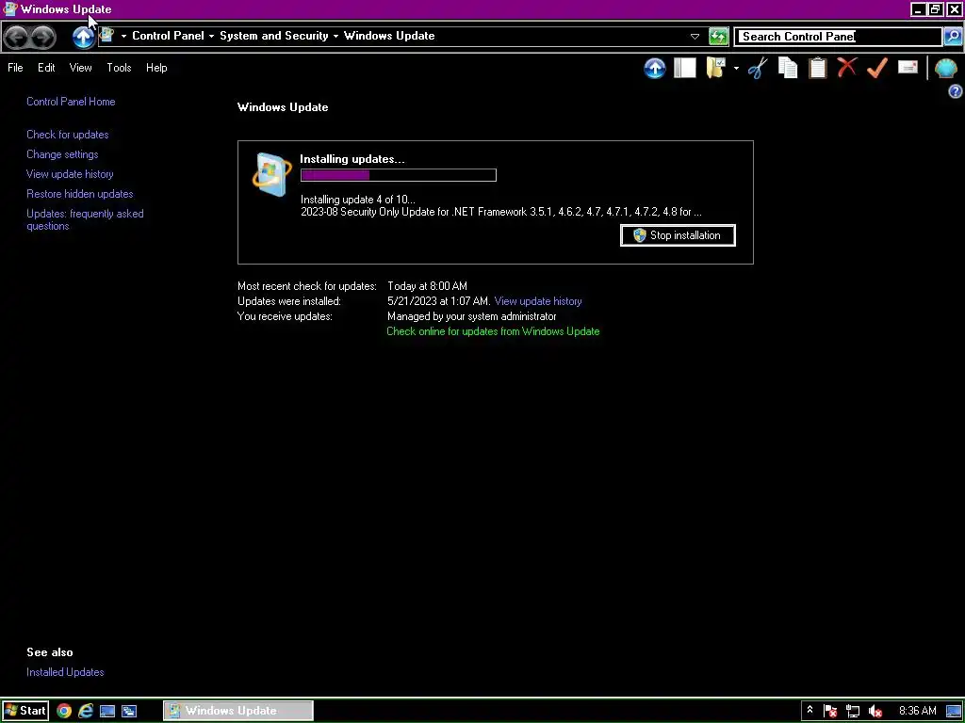This screenshot has height=723, width=965.
Task: Expand the arrow before Control Panel breadcrumb
Action: click(123, 37)
